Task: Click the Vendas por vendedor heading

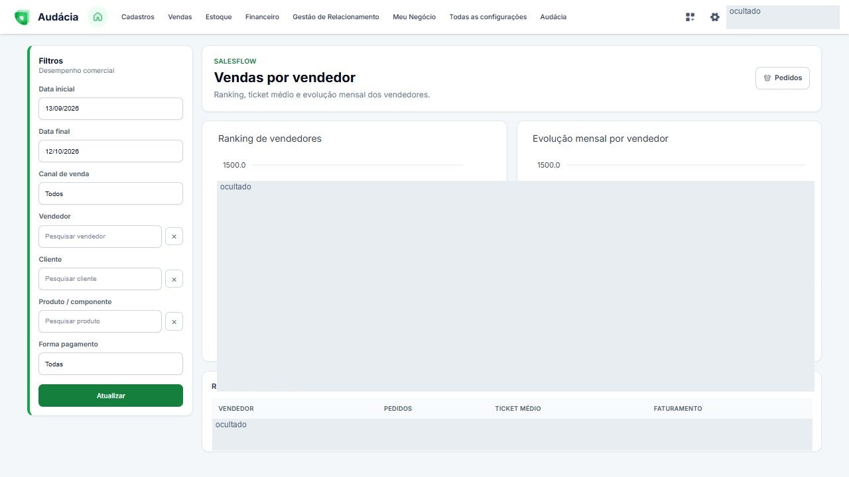Action: pyautogui.click(x=285, y=78)
